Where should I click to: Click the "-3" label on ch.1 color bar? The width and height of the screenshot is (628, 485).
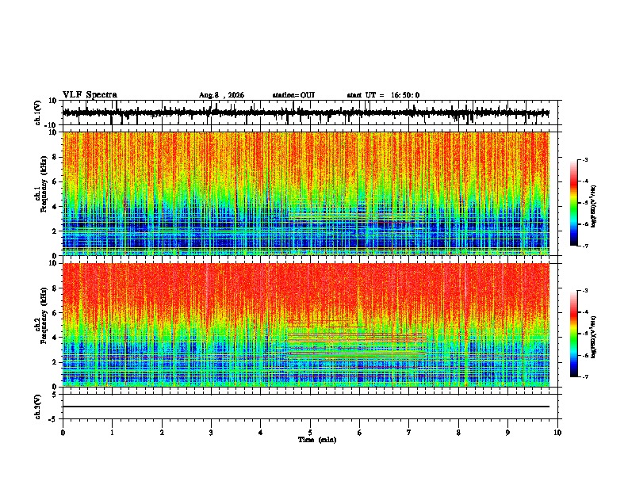tap(584, 160)
